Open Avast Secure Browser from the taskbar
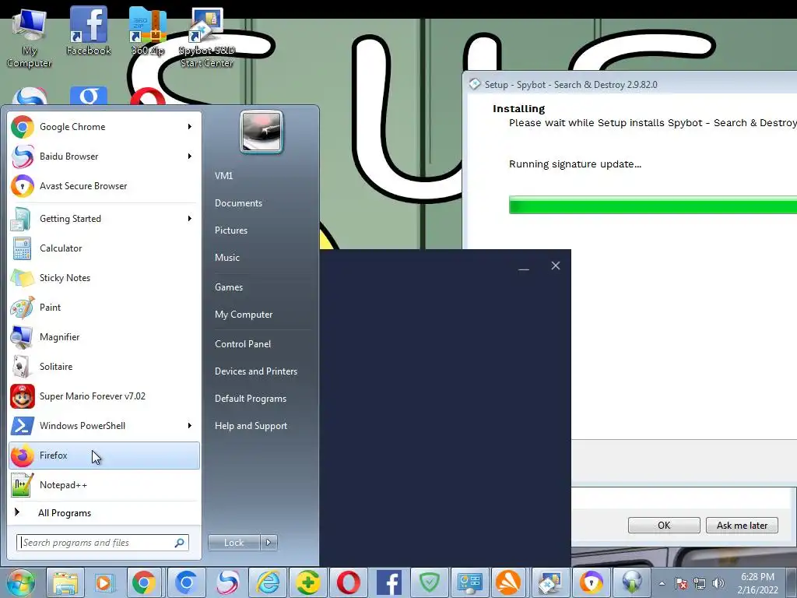The width and height of the screenshot is (797, 598). [591, 582]
